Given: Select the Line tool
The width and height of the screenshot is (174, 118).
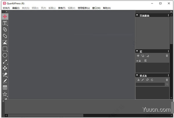Looking at the screenshot, I should tap(5, 62).
